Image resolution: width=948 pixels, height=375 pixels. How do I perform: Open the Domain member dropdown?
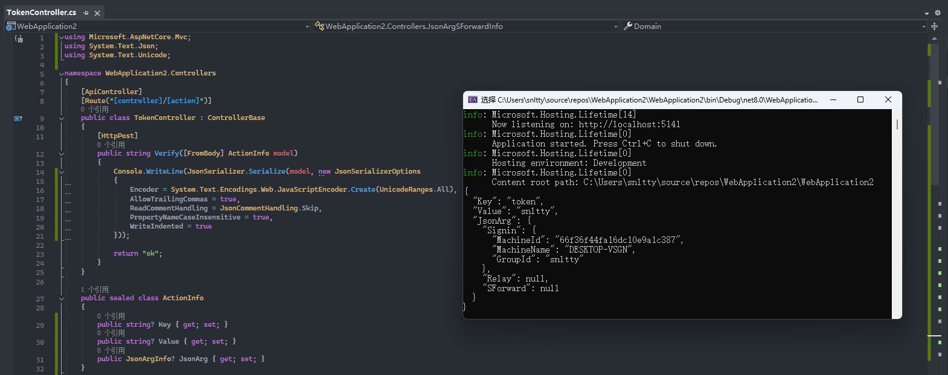923,27
